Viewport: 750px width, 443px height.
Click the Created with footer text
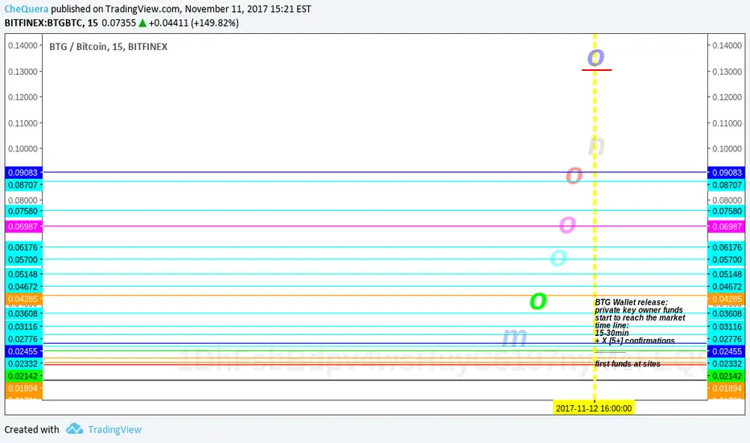pos(31,429)
